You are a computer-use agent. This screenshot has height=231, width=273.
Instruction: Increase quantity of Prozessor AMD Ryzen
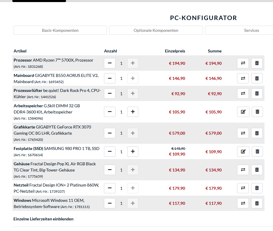click(133, 63)
